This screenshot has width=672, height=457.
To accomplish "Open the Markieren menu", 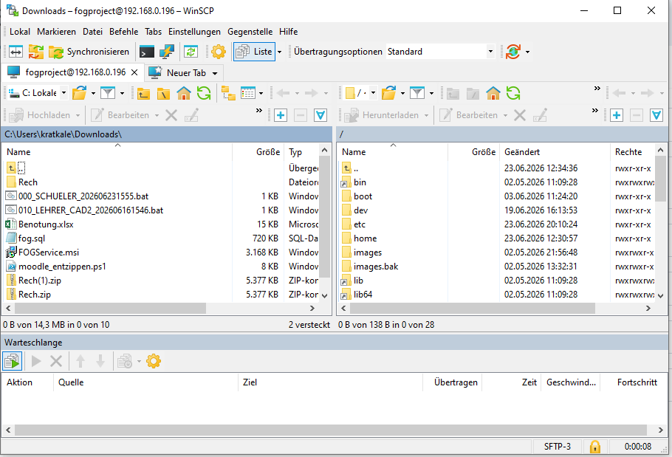I will pyautogui.click(x=56, y=32).
